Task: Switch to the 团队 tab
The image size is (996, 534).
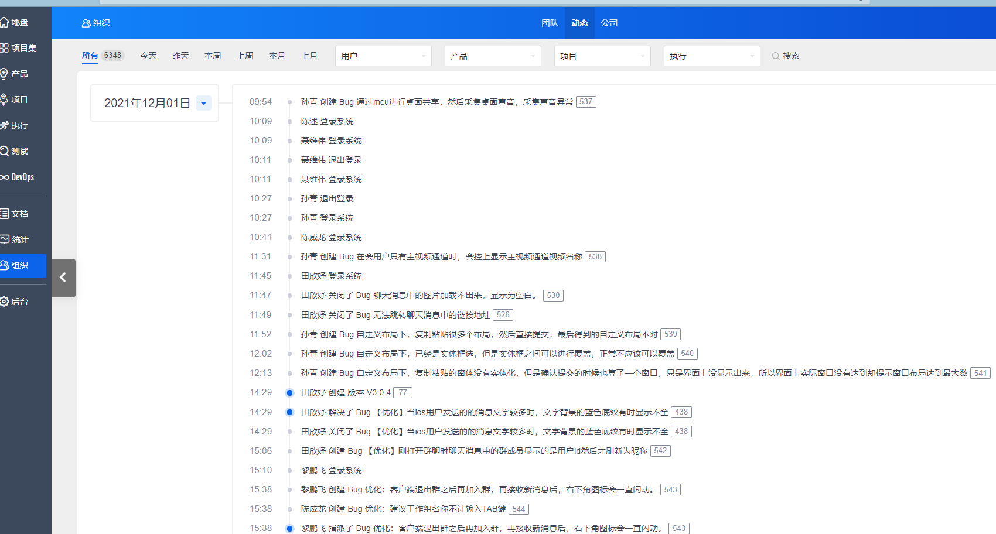Action: click(x=550, y=23)
